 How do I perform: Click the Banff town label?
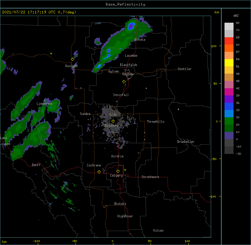tap(36, 165)
